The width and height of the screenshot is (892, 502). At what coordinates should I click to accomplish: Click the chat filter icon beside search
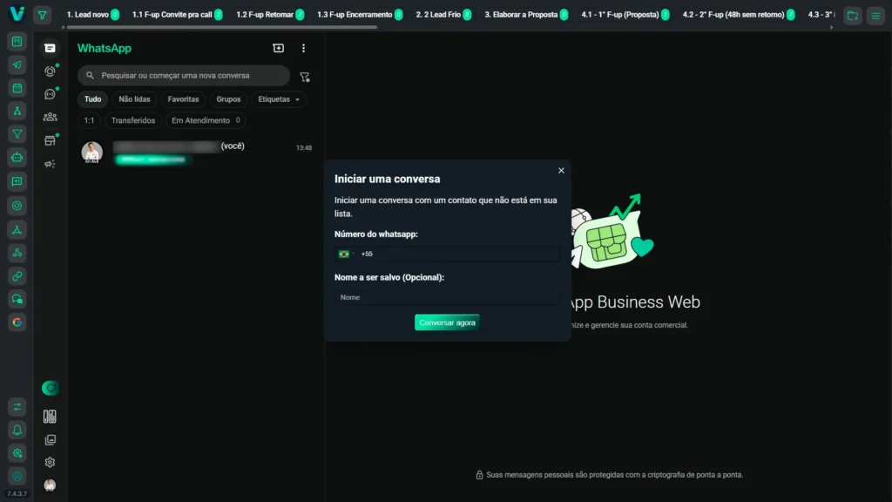(x=304, y=77)
